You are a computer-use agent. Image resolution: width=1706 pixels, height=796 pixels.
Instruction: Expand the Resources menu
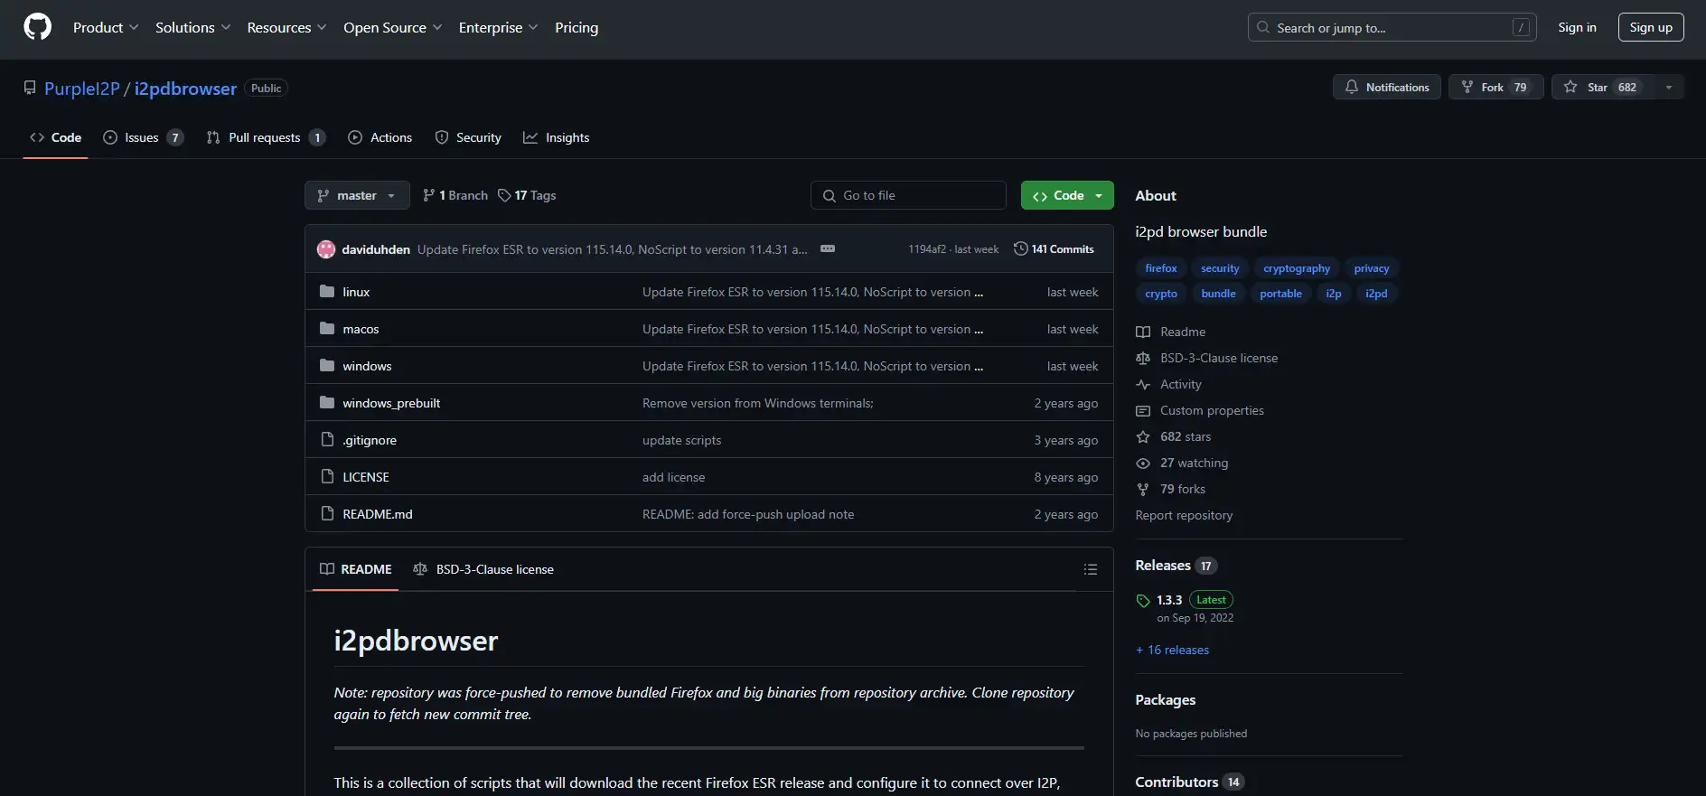[287, 27]
